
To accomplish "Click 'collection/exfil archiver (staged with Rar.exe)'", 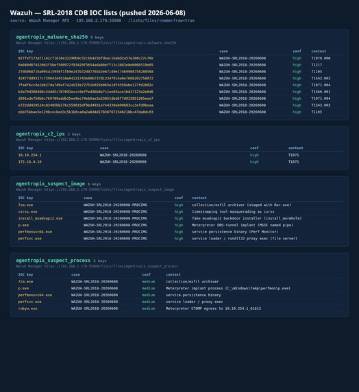I will (x=241, y=205).
